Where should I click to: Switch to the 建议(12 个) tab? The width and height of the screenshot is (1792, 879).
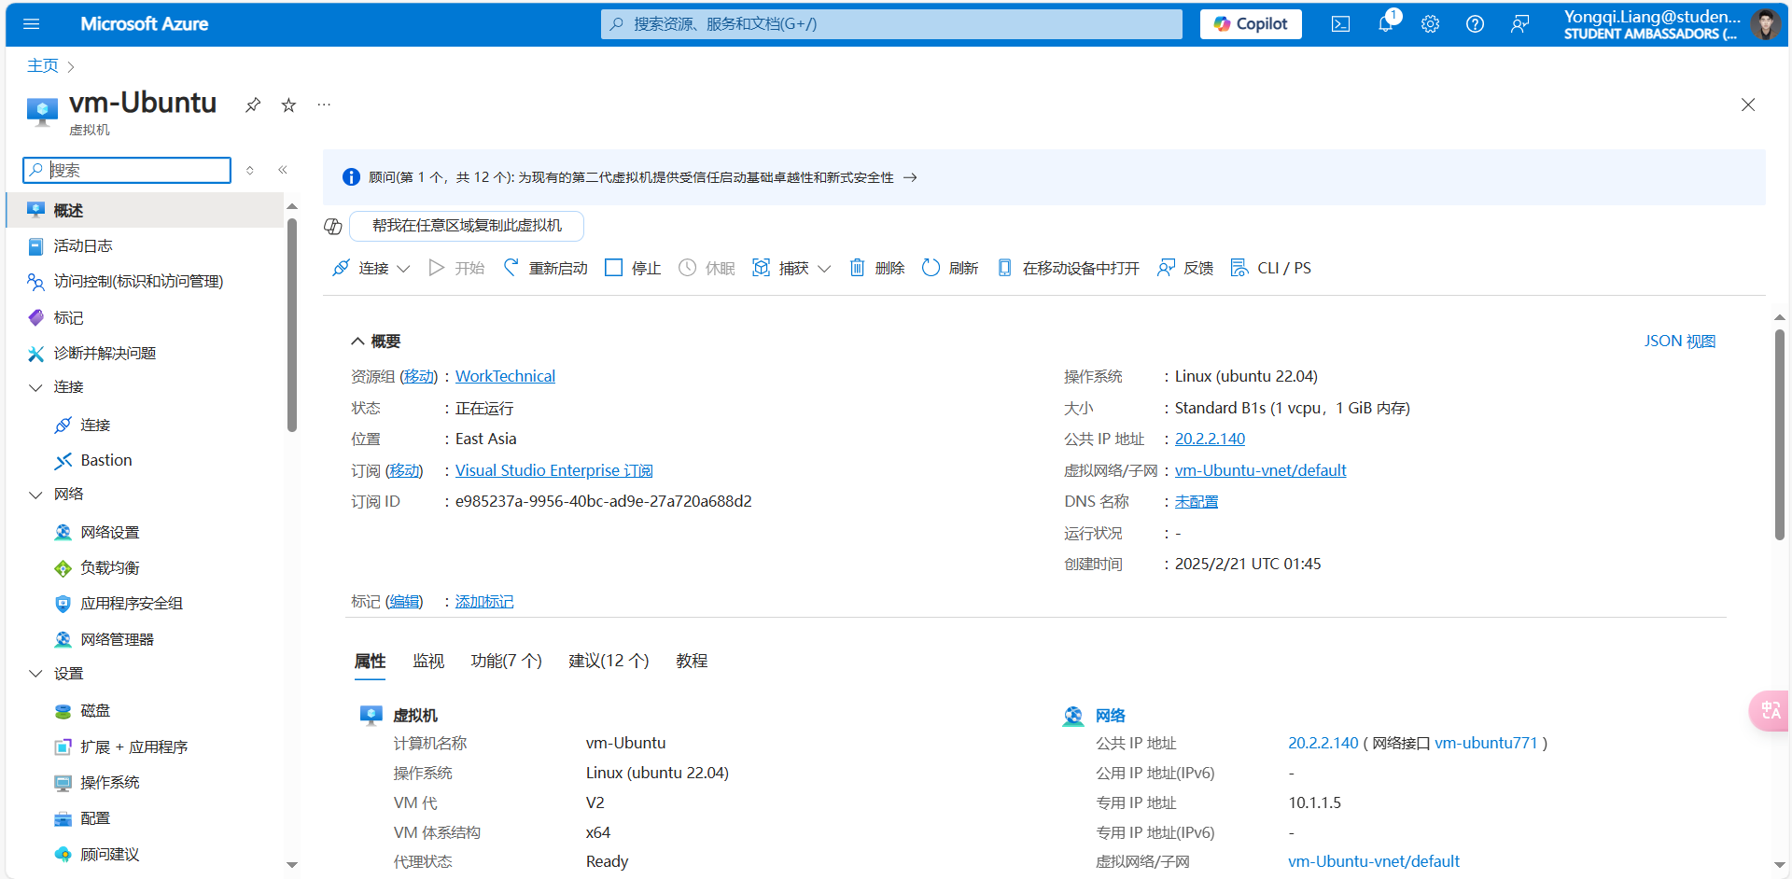point(609,661)
